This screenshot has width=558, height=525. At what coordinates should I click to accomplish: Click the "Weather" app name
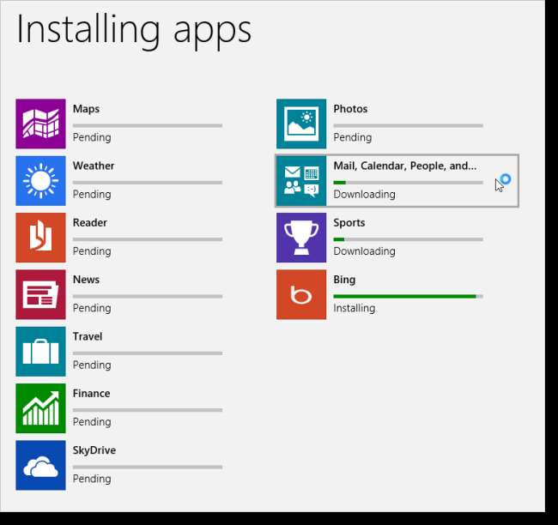tap(94, 166)
